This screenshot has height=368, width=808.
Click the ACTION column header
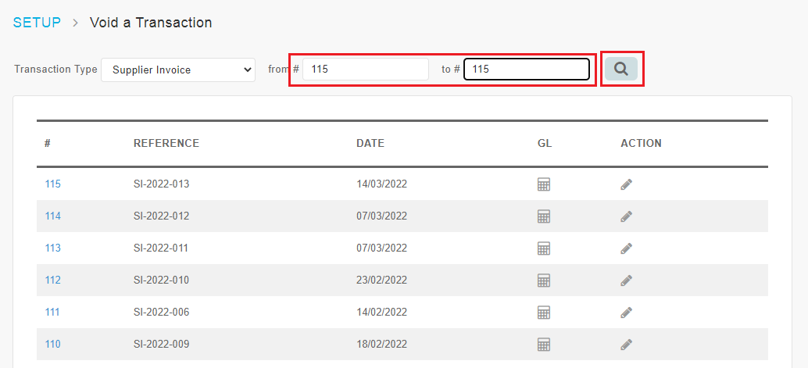641,143
